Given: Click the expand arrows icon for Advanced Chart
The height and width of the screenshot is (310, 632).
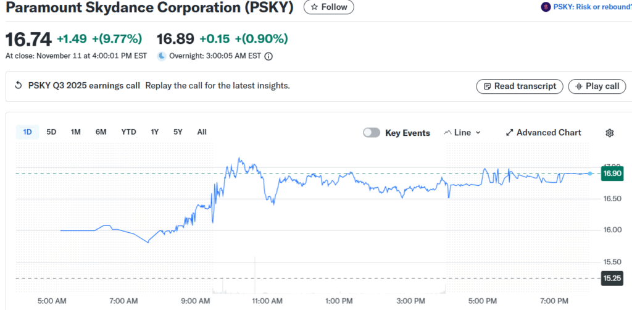Looking at the screenshot, I should [x=510, y=133].
